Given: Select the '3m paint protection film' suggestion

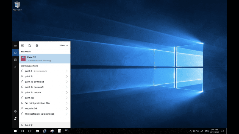Looking at the screenshot, I should click(37, 103).
